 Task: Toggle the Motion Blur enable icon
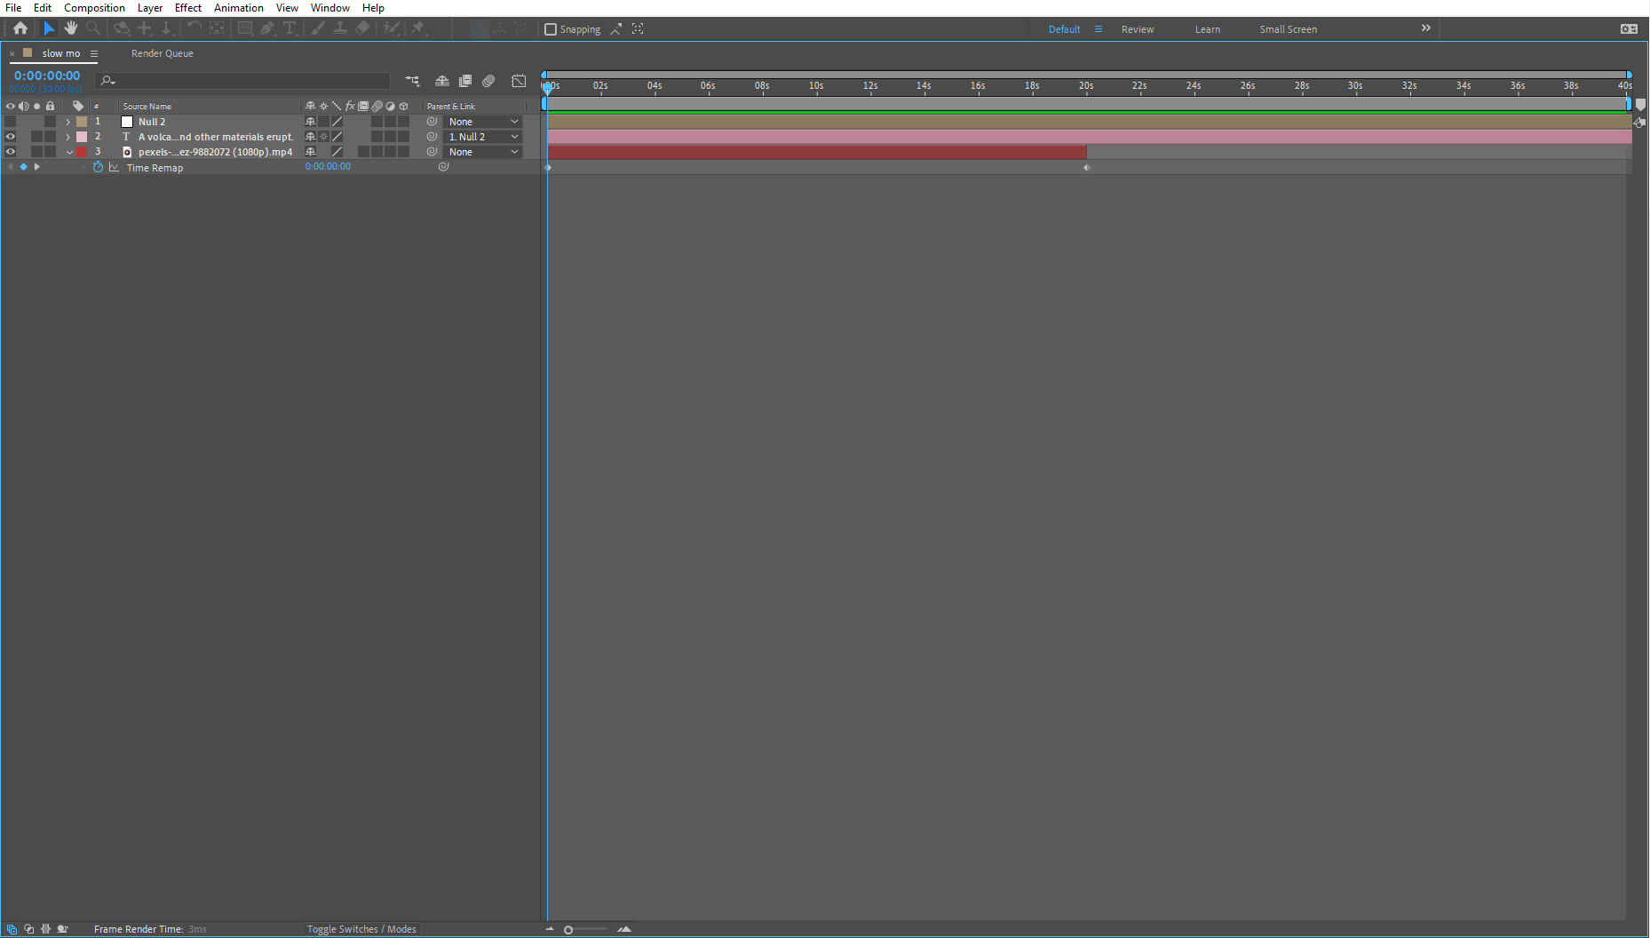click(x=488, y=81)
